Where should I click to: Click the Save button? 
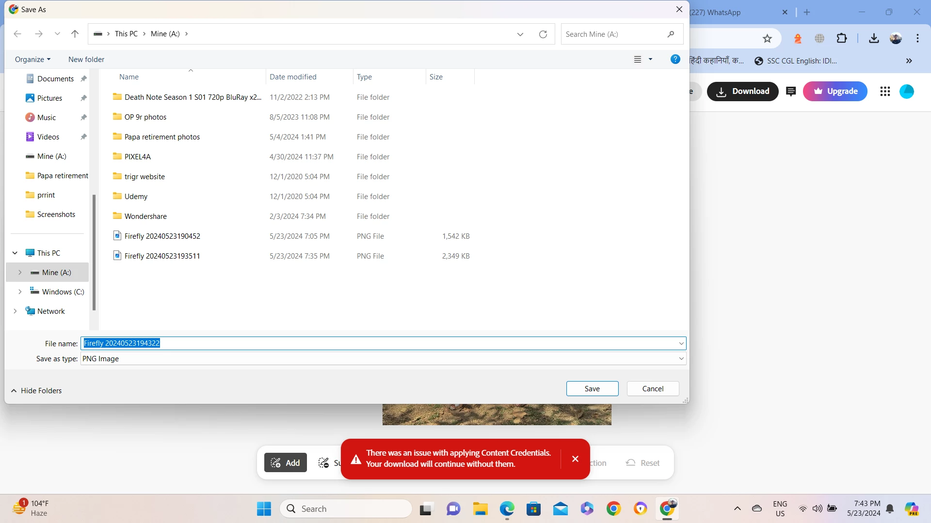(592, 389)
